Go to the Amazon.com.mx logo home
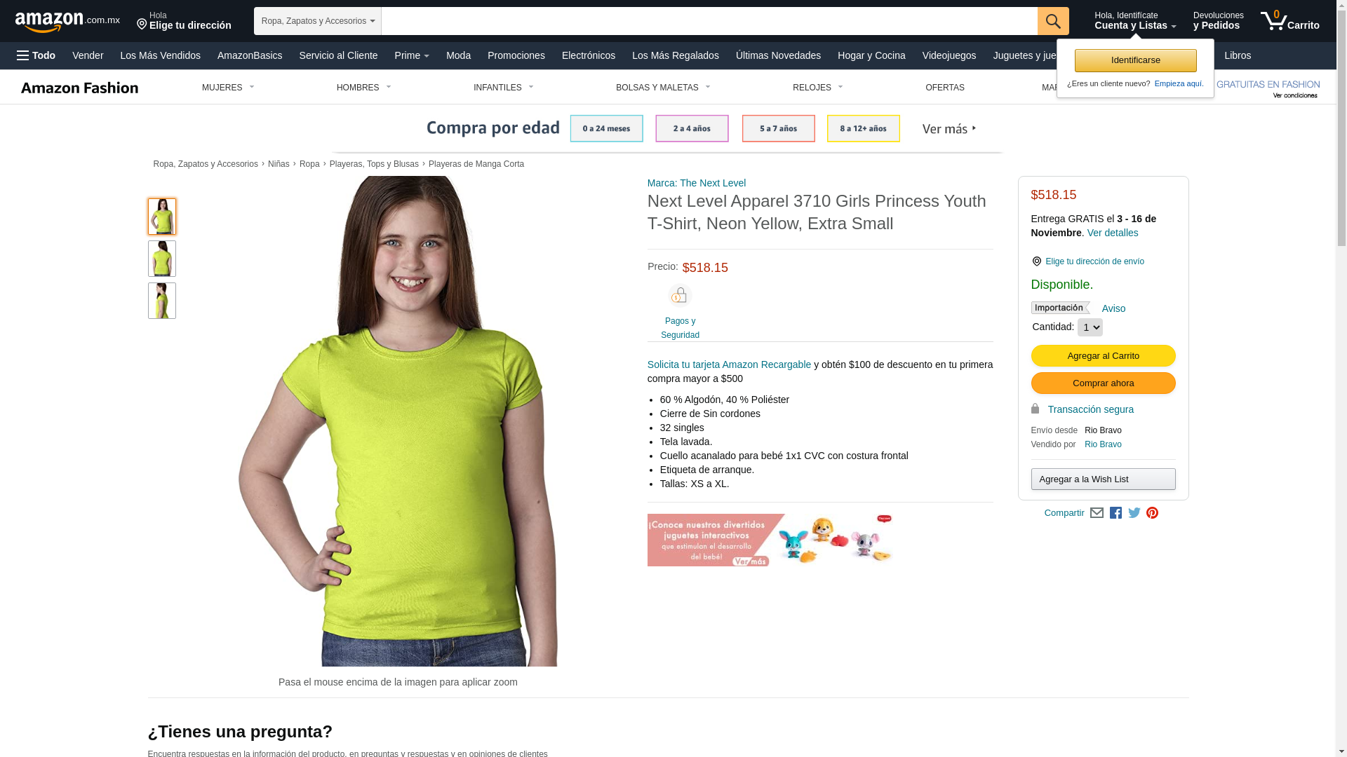The image size is (1347, 757). (x=67, y=22)
